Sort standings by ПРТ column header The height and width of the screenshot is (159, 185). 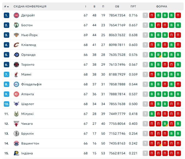[x=133, y=6]
